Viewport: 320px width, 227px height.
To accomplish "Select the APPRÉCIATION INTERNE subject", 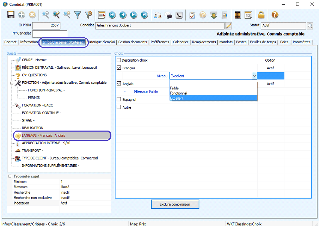I will tap(46, 143).
